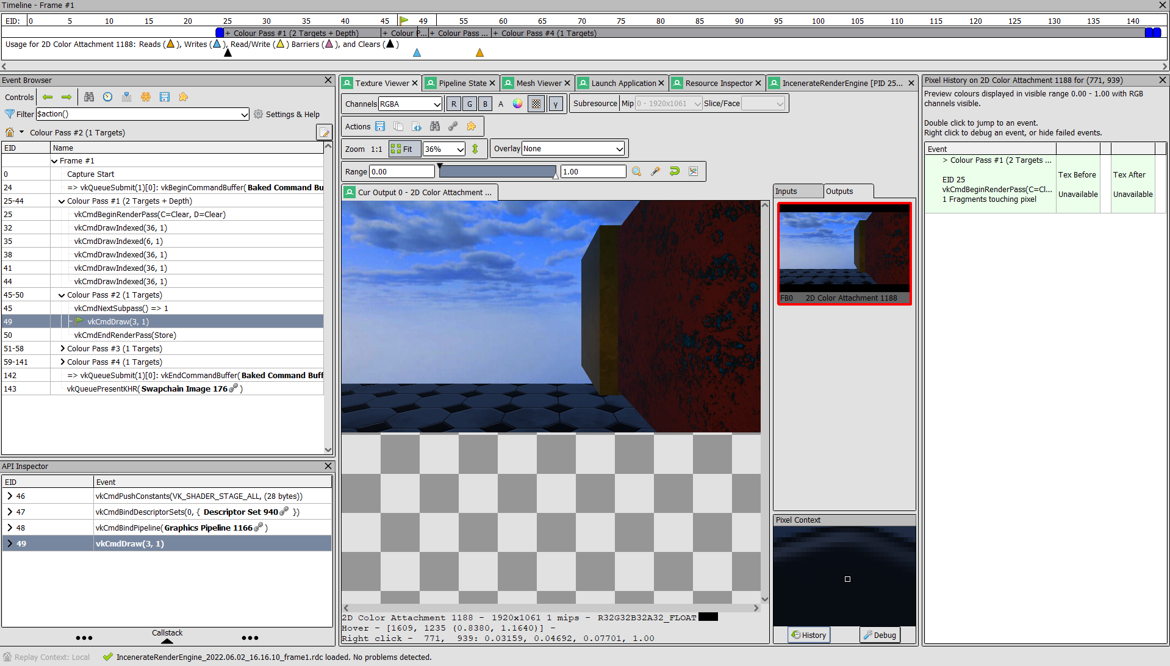Click the puzzle extension icon in Actions toolbar
The width and height of the screenshot is (1170, 666).
click(472, 126)
